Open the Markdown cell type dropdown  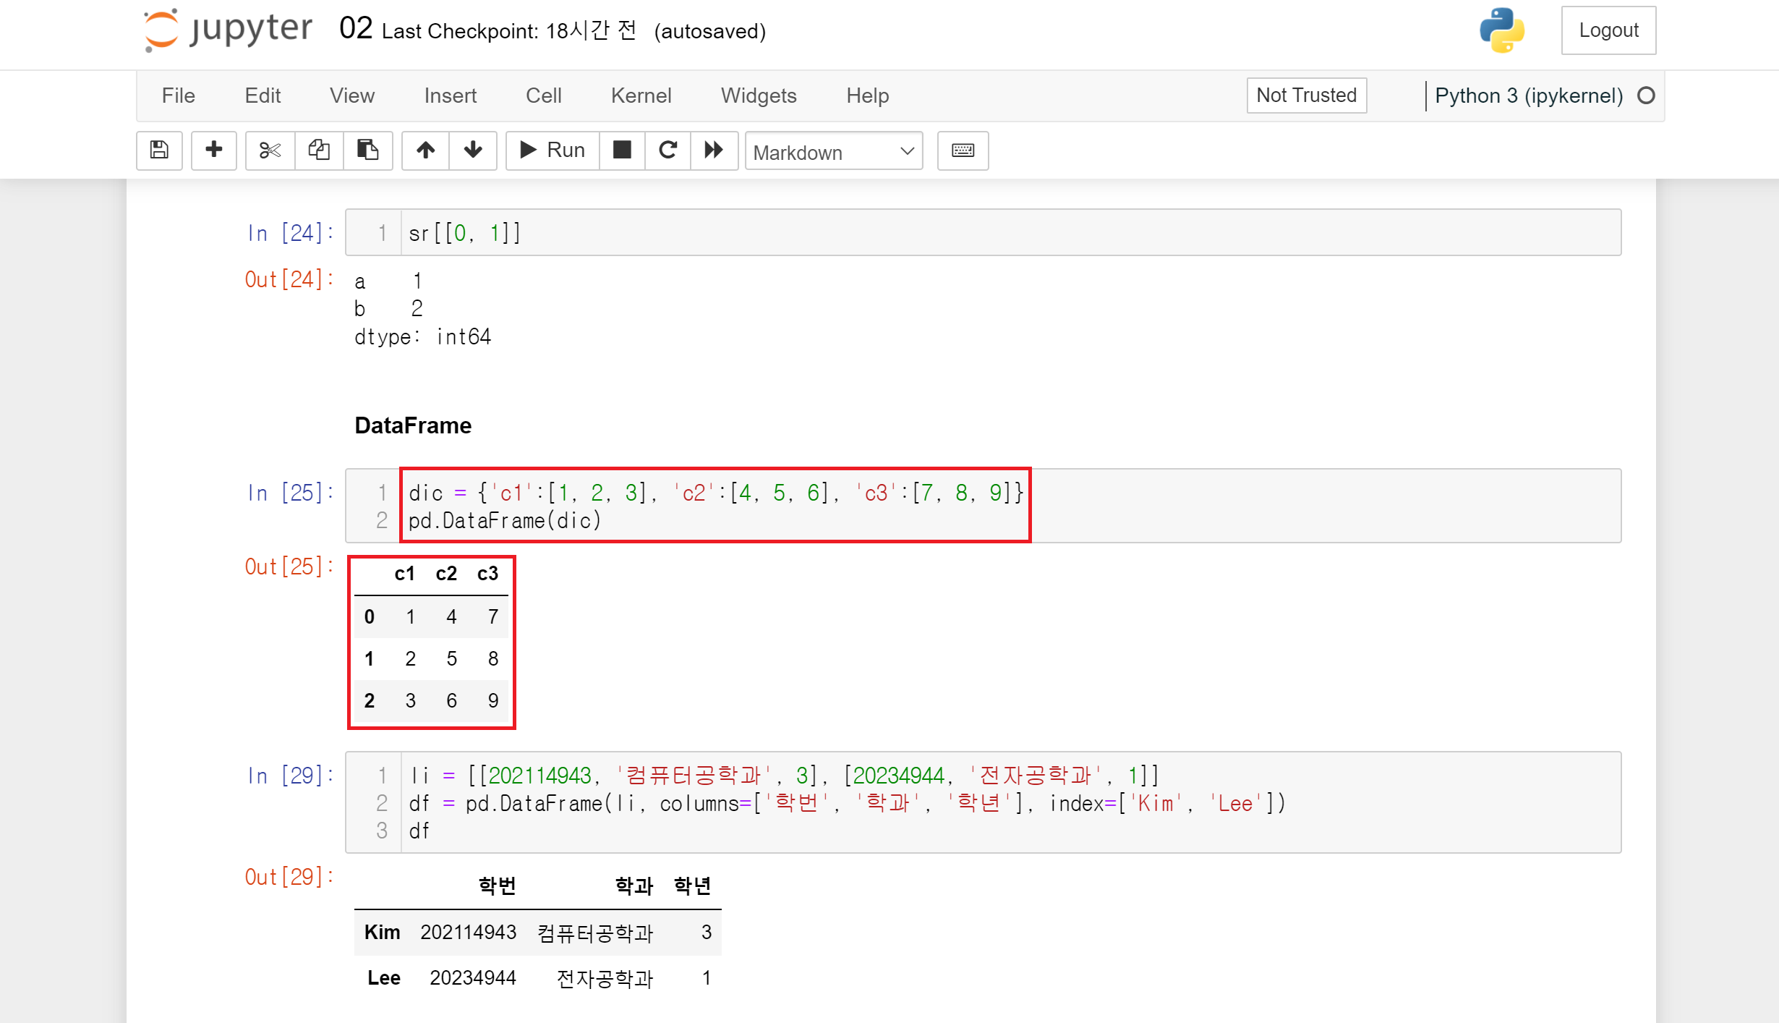[833, 152]
